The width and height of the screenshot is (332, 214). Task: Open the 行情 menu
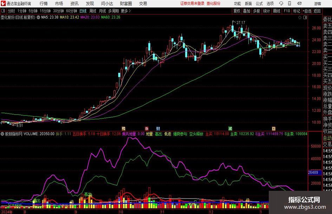pyautogui.click(x=44, y=4)
